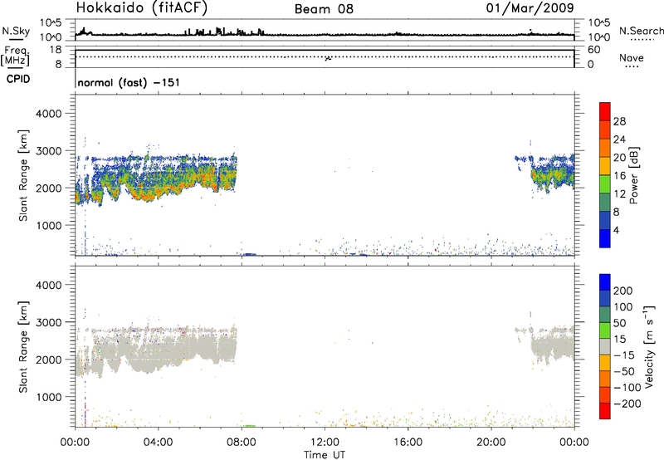The width and height of the screenshot is (664, 460).
Task: Click the "20:00" time axis label
Action: click(491, 443)
